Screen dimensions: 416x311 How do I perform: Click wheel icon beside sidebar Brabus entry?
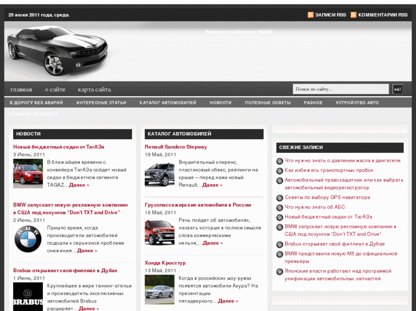click(x=280, y=244)
